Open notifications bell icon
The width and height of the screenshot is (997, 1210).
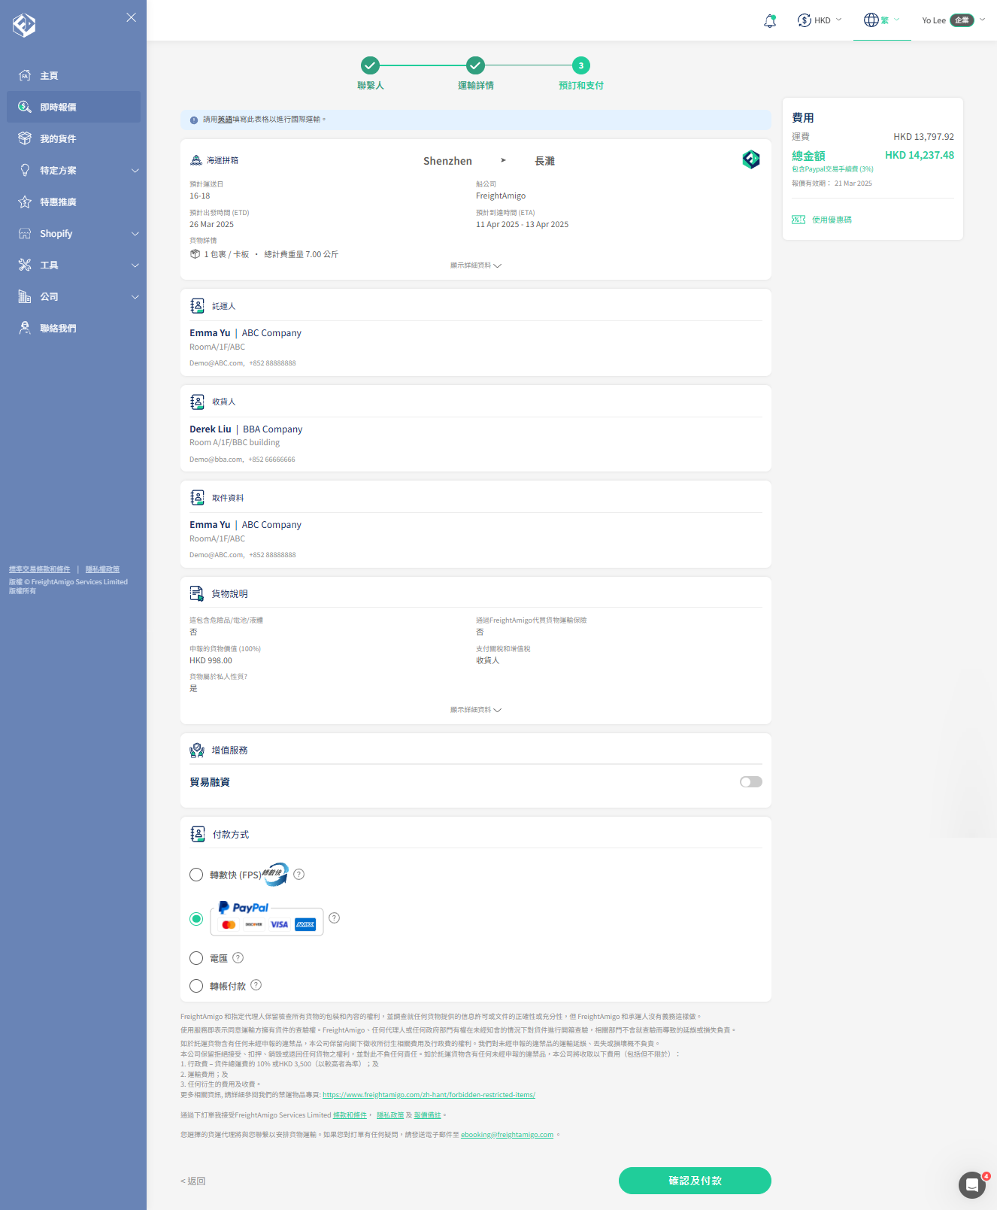770,20
